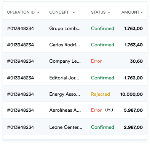150x144 pixels.
Task: Click the Amount column sort arrow
Action: 142,13
